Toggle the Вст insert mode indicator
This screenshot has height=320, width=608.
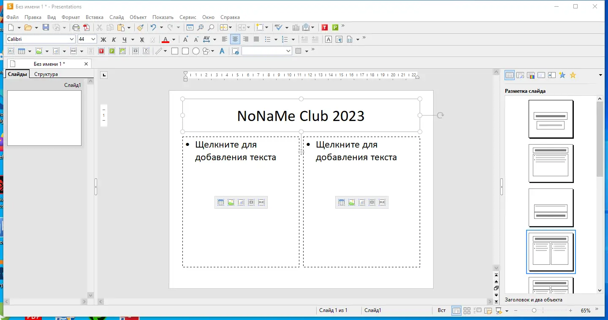(x=442, y=310)
